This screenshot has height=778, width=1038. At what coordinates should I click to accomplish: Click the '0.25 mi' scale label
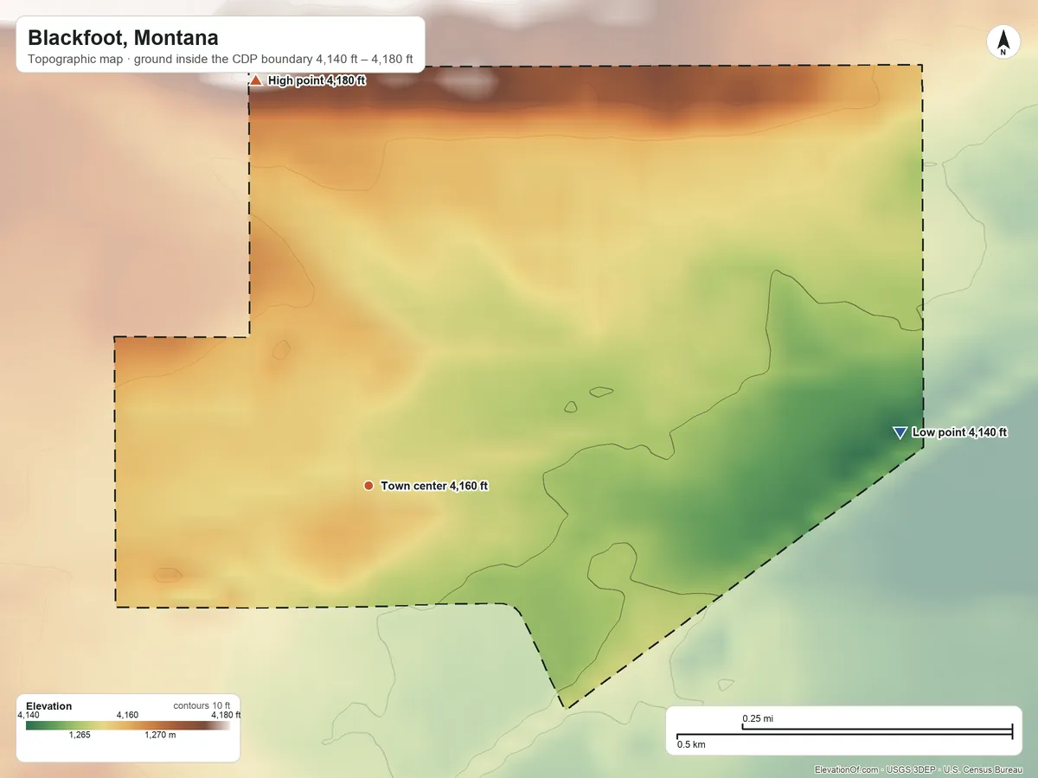(758, 718)
